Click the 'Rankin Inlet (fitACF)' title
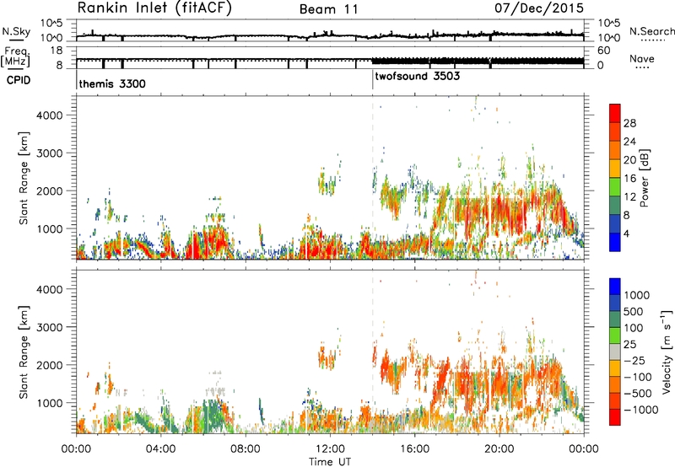Image resolution: width=675 pixels, height=467 pixels. pos(154,8)
